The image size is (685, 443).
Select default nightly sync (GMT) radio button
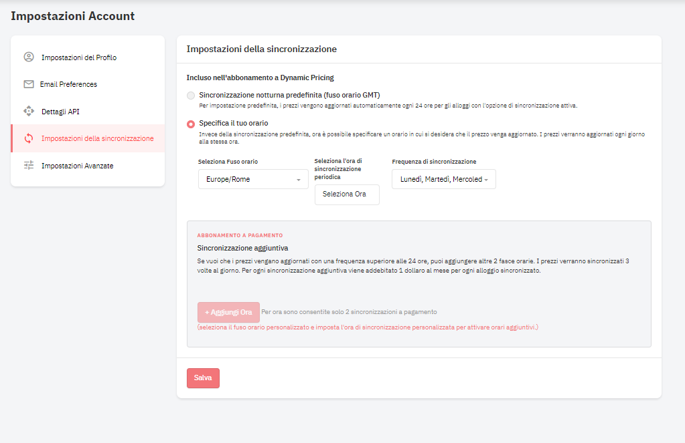[191, 96]
